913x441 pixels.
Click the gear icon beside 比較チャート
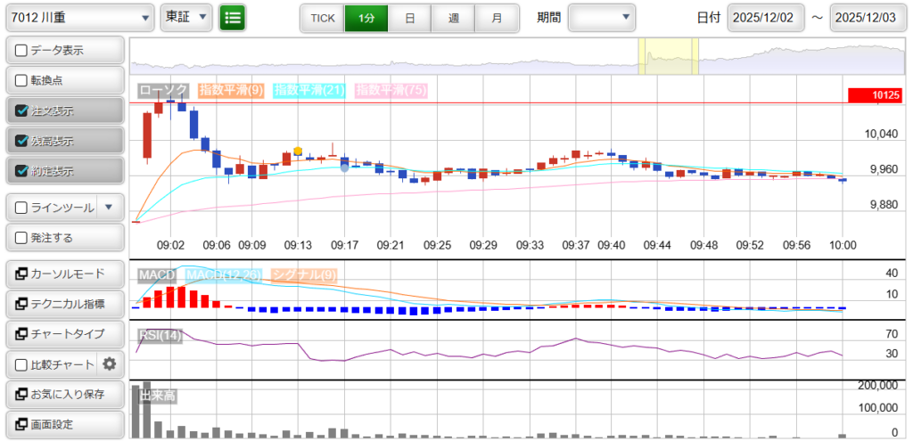110,363
